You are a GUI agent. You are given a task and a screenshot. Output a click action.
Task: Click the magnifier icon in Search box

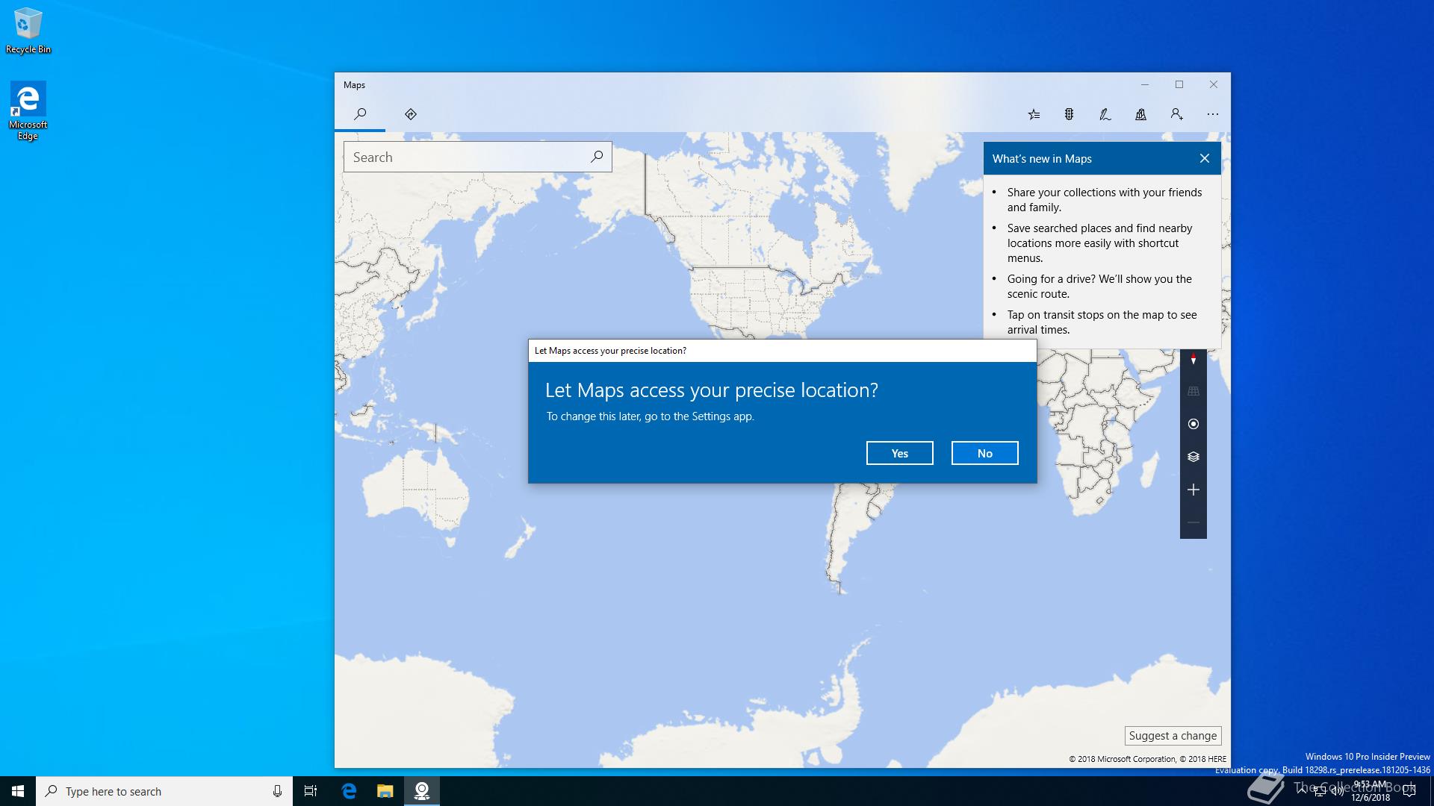[x=597, y=157]
